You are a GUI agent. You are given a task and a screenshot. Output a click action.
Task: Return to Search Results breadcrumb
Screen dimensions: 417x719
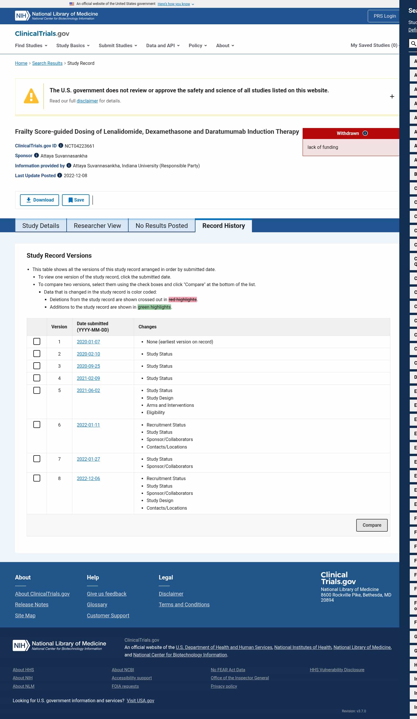point(47,63)
